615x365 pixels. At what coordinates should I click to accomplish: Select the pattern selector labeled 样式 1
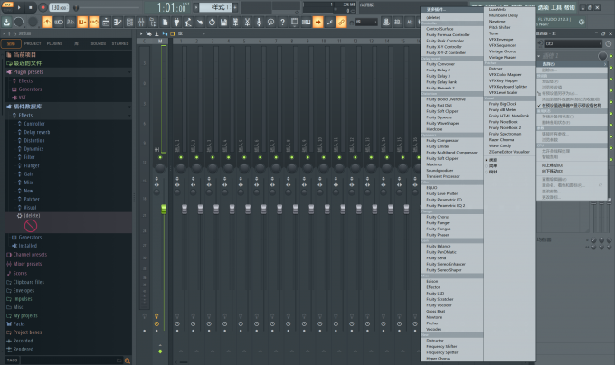[216, 7]
